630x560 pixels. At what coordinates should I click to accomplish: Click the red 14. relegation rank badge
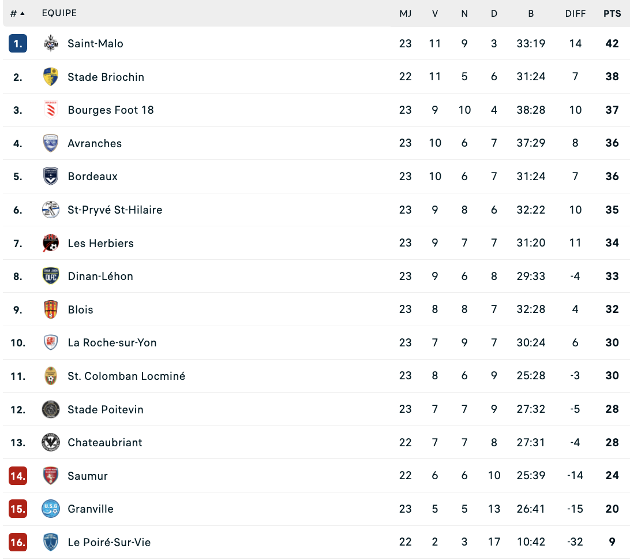point(18,476)
